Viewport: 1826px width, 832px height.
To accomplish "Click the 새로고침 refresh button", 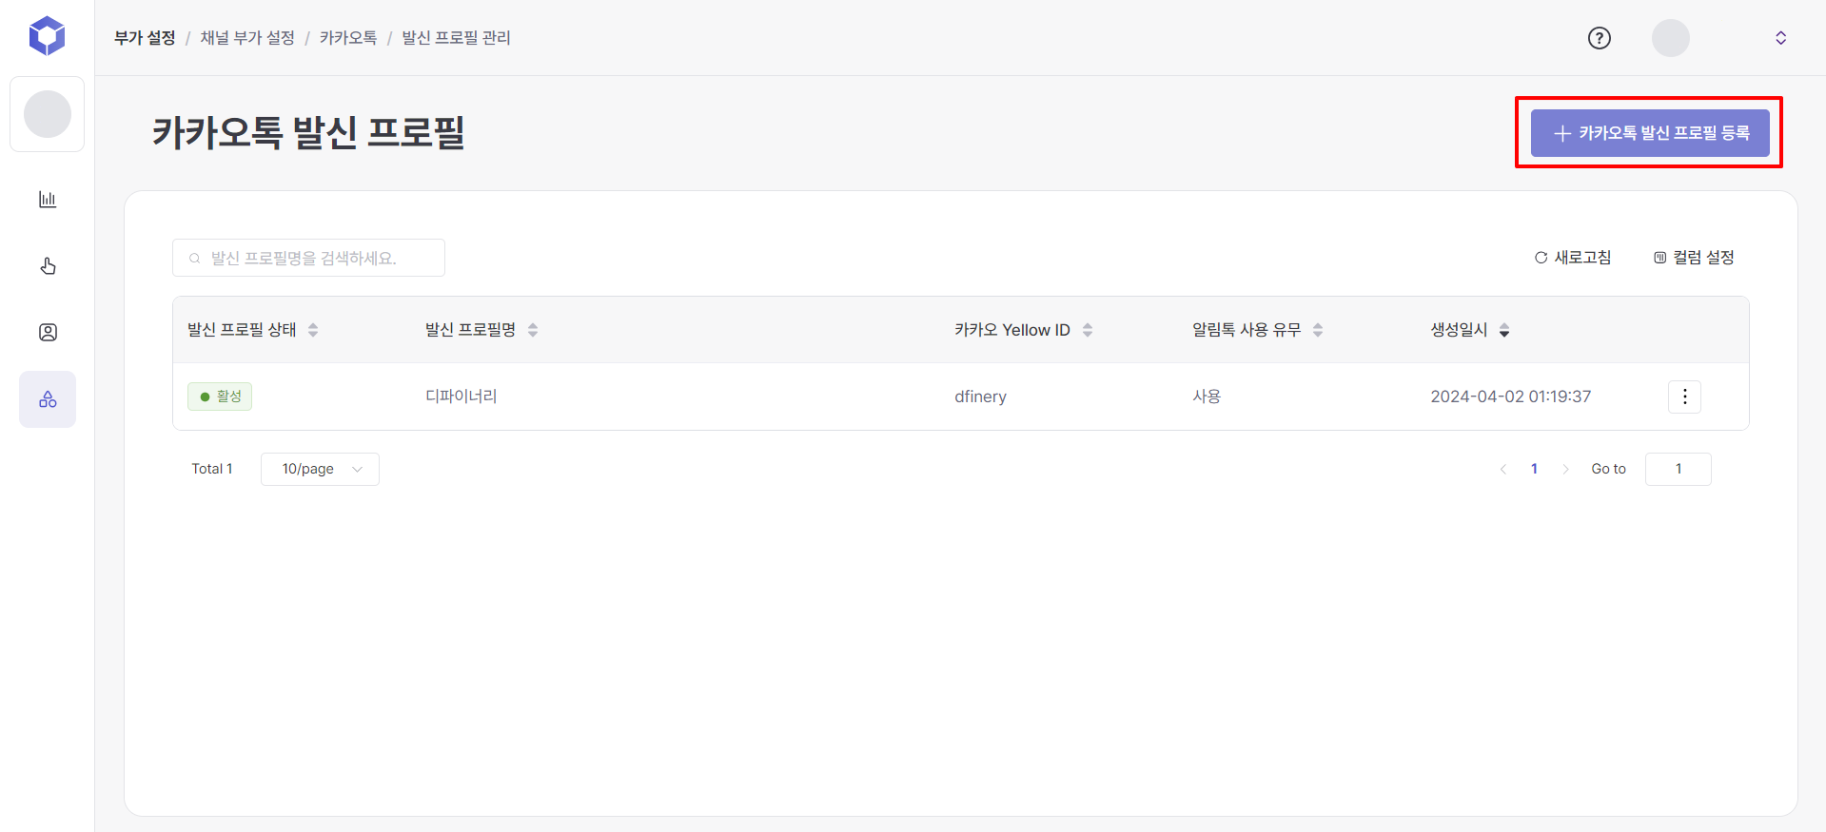I will click(x=1573, y=258).
